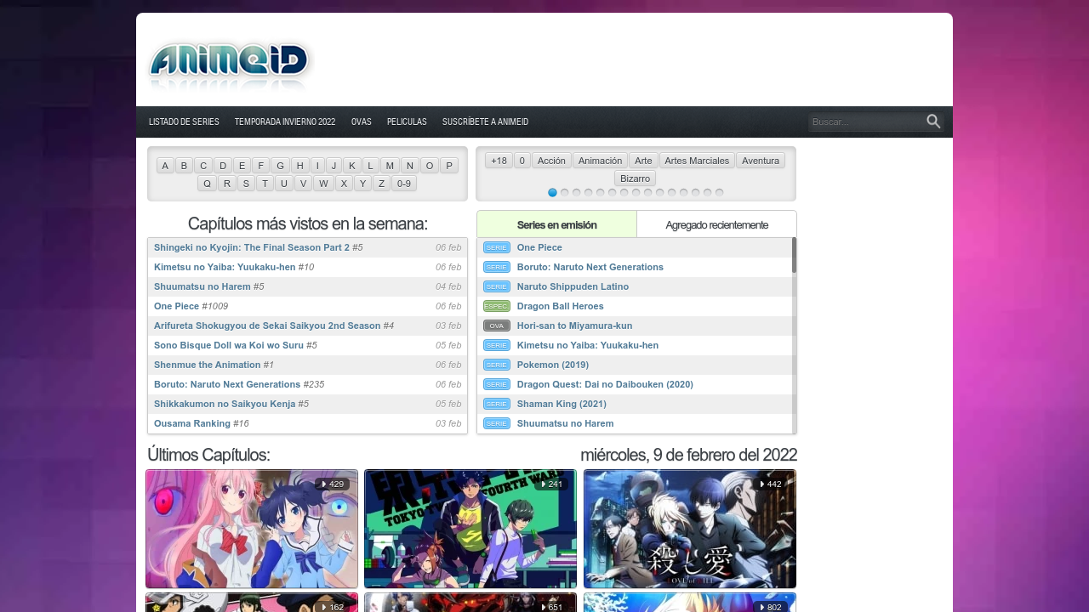Click the SERIE badge beside One Piece
This screenshot has width=1089, height=612.
pyautogui.click(x=497, y=247)
